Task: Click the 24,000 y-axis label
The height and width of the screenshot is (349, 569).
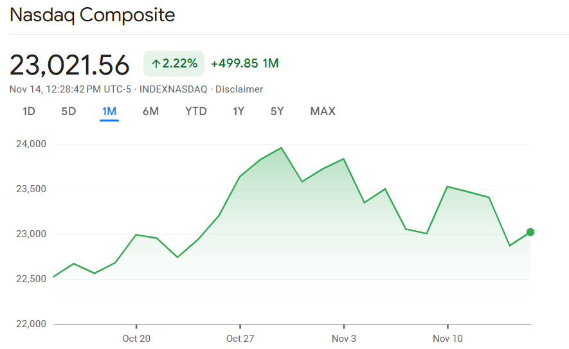Action: click(31, 144)
